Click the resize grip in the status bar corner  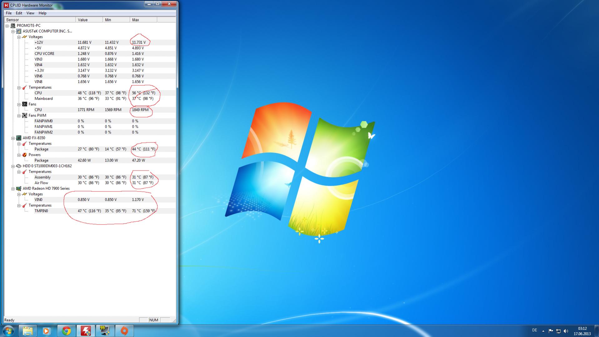[x=174, y=320]
